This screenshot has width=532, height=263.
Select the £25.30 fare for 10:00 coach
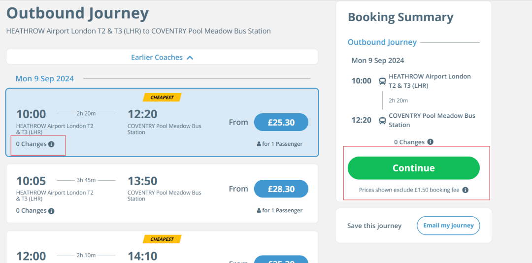pyautogui.click(x=281, y=122)
